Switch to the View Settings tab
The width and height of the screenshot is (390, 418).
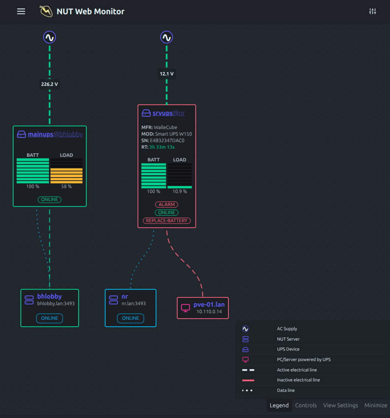point(340,405)
